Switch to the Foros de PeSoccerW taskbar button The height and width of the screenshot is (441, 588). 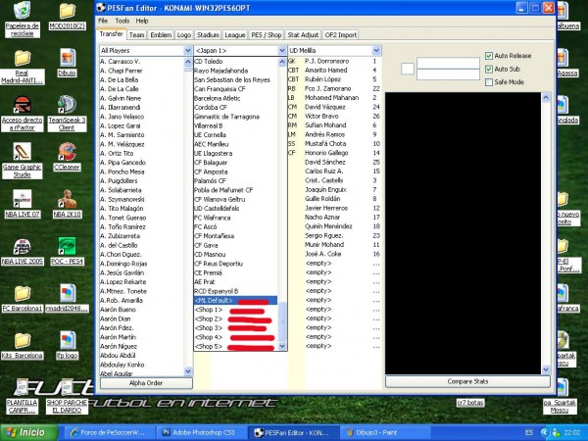pos(111,432)
